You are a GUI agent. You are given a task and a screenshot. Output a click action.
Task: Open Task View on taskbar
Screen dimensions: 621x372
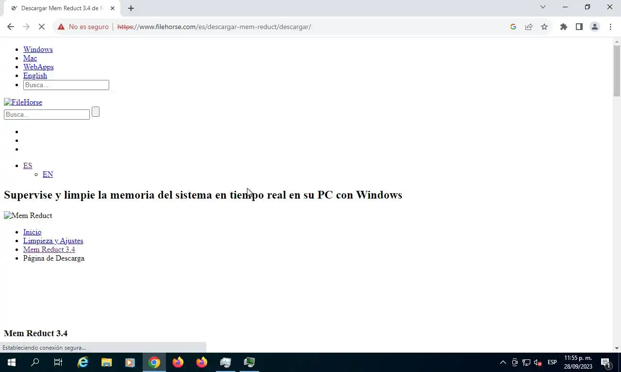[58, 362]
